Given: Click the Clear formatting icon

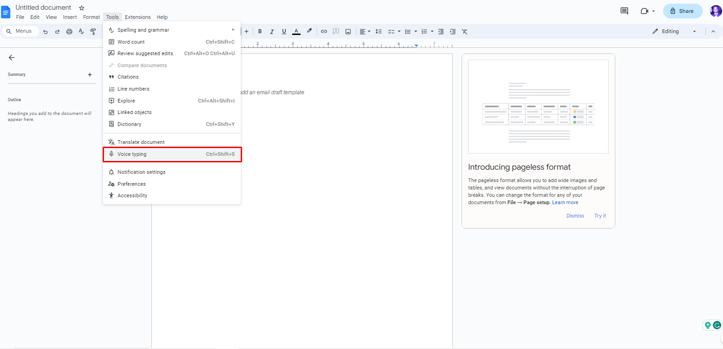Looking at the screenshot, I should (x=465, y=32).
